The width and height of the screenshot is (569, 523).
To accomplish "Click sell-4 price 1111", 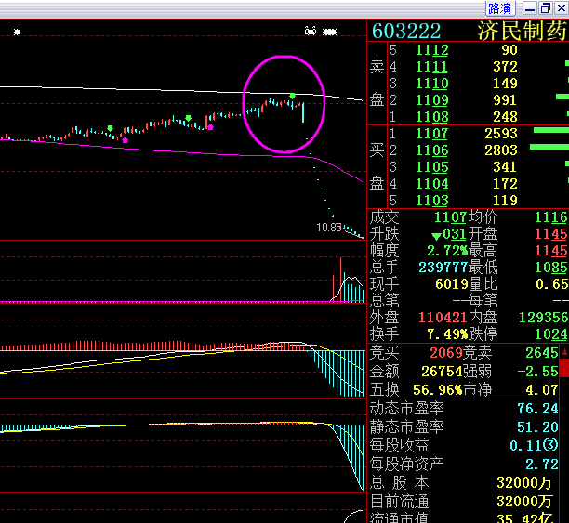I will click(x=431, y=66).
